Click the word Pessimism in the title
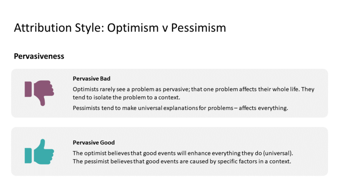 coord(198,28)
